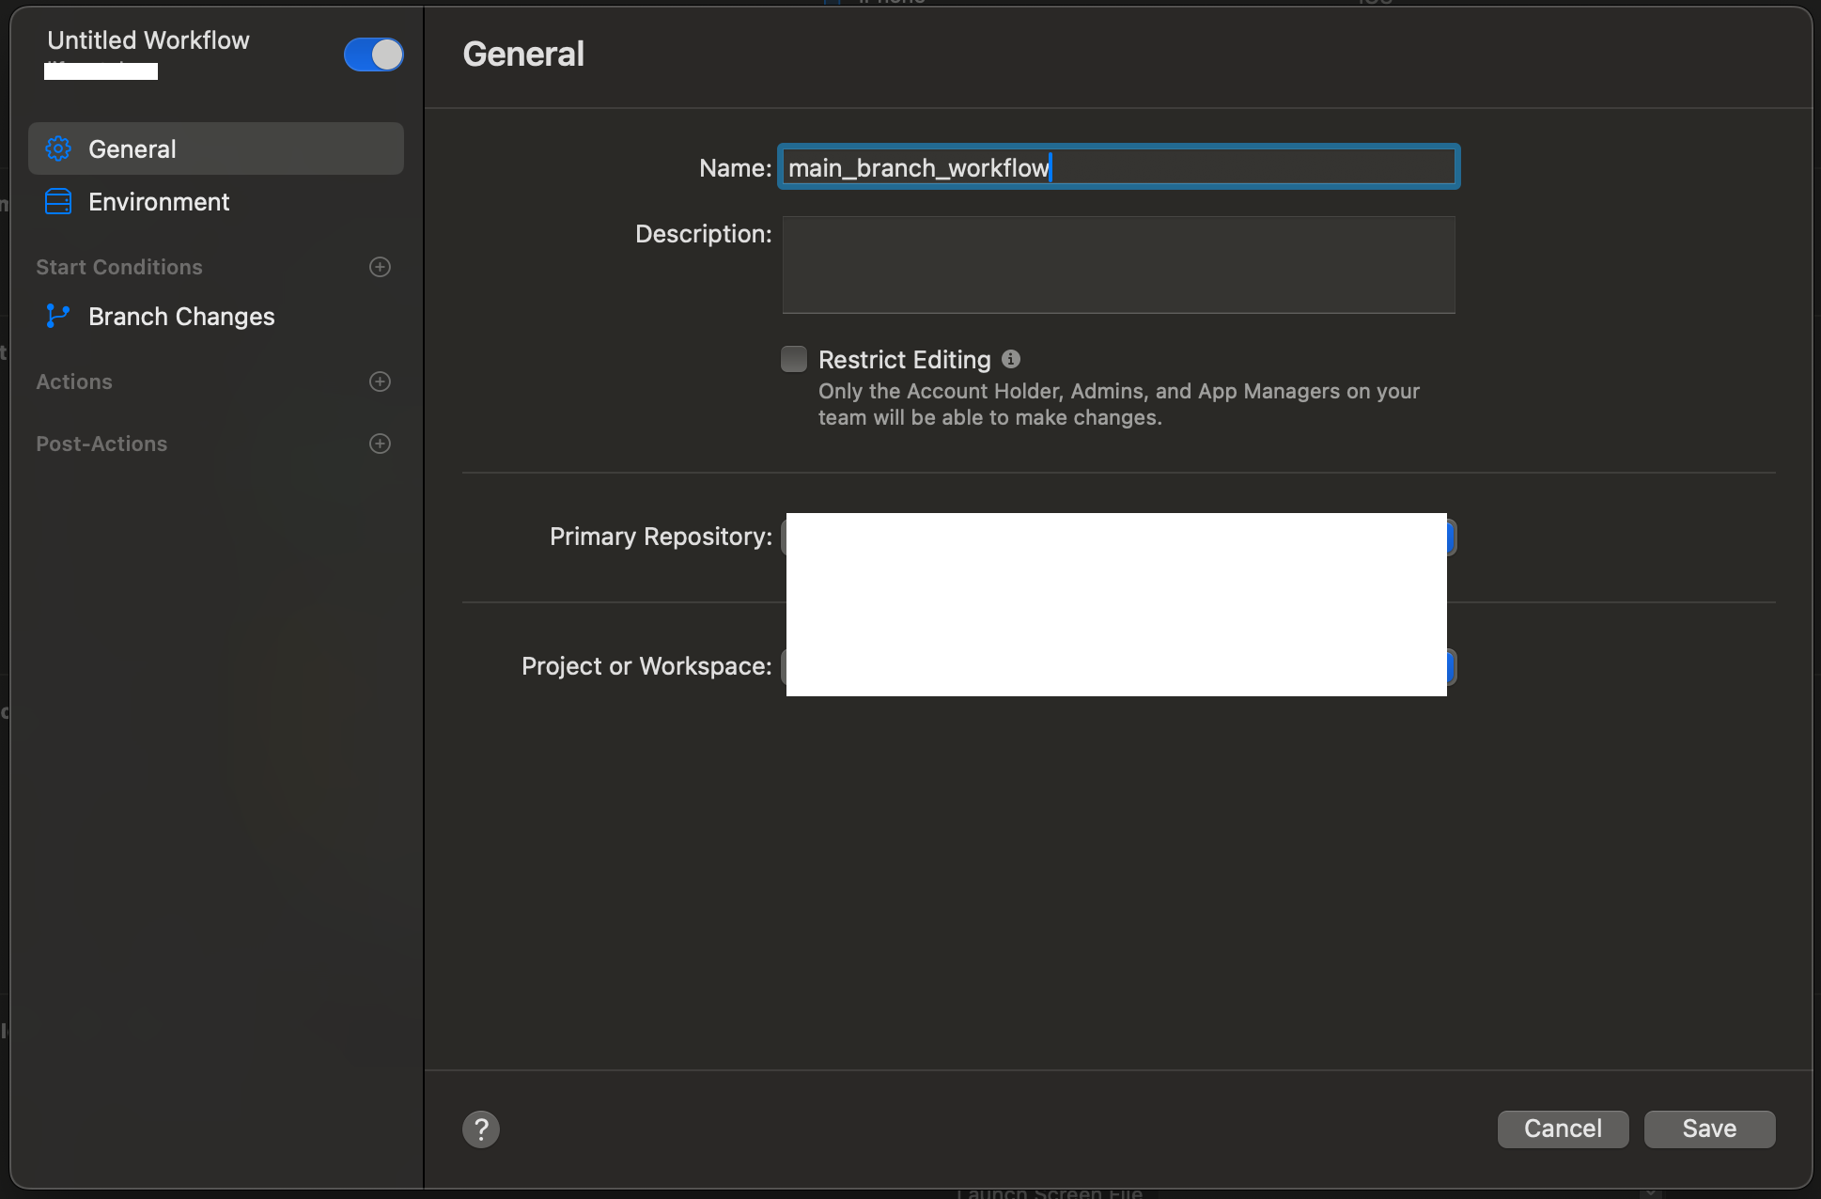The width and height of the screenshot is (1821, 1199).
Task: Click the Untitled Workflow title
Action: 148,40
